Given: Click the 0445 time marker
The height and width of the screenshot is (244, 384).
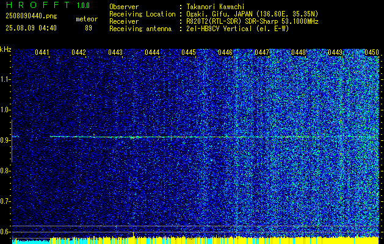Looking at the screenshot, I should point(189,52).
